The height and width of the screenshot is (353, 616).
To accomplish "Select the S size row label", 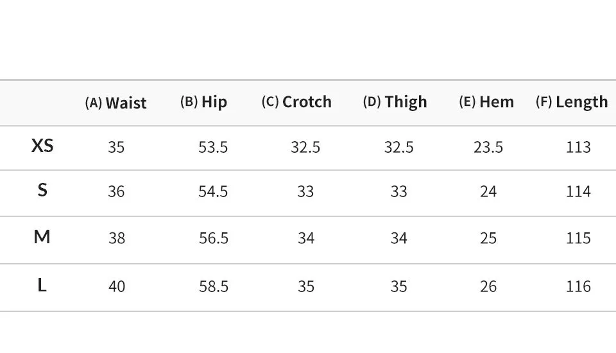I will pyautogui.click(x=42, y=190).
